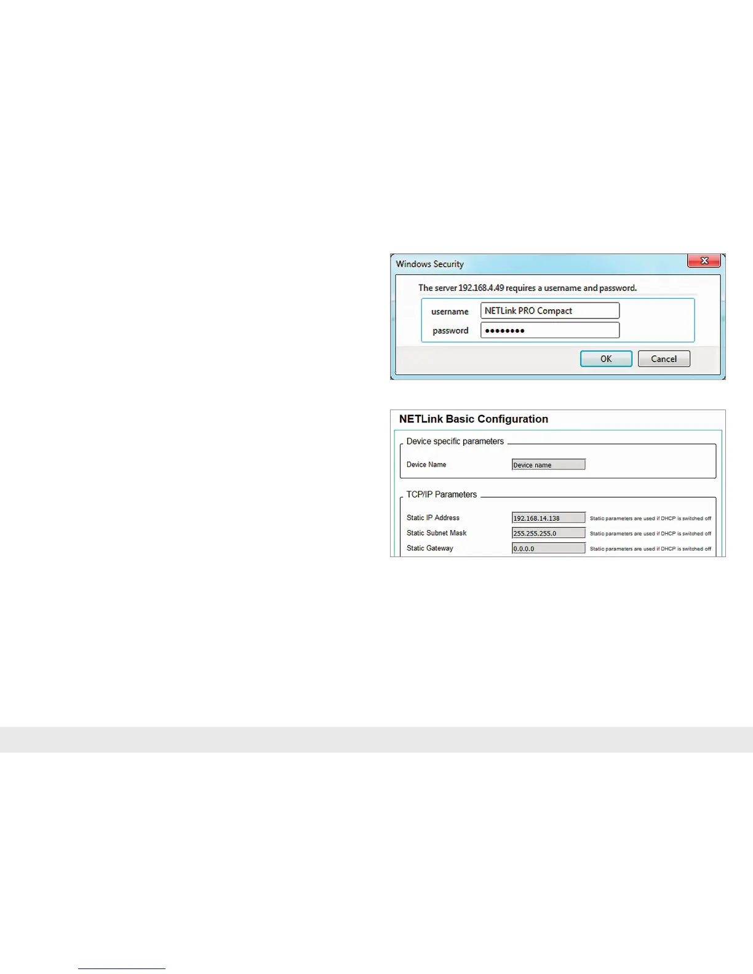753x974 pixels.
Task: Click the Device Name input field
Action: tap(549, 465)
